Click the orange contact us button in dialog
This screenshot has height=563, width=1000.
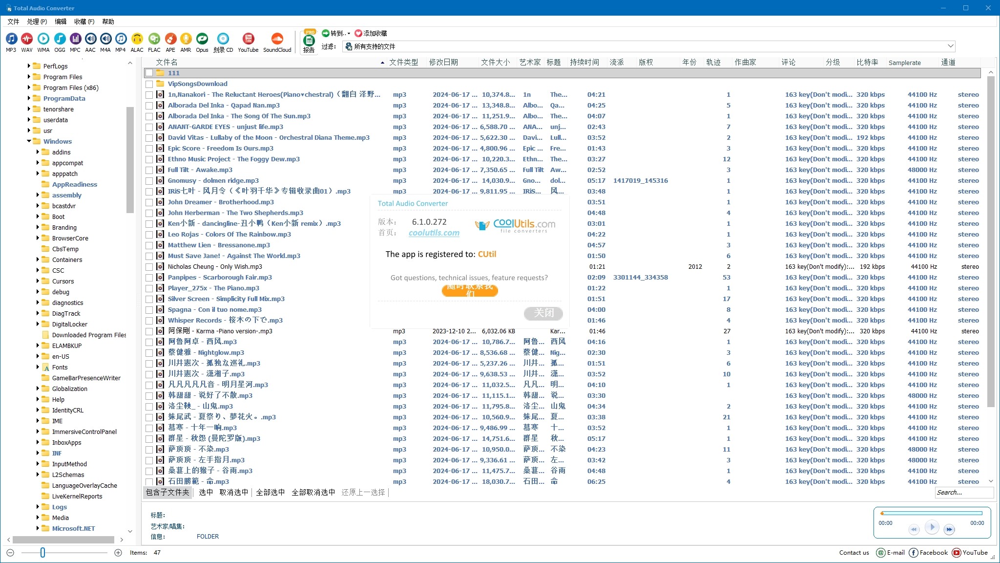click(470, 290)
